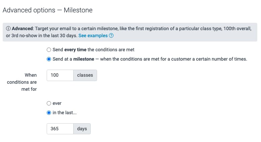Focus the classes count field showing 100
This screenshot has height=142, width=261.
pos(60,75)
